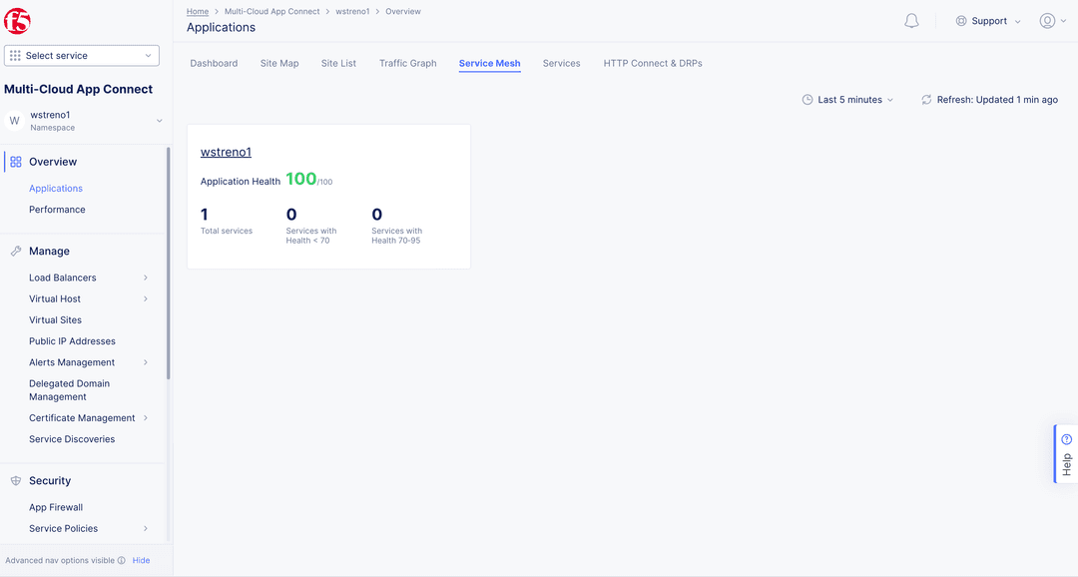1078x577 pixels.
Task: Click Hide to collapse advanced nav options
Action: coord(141,560)
